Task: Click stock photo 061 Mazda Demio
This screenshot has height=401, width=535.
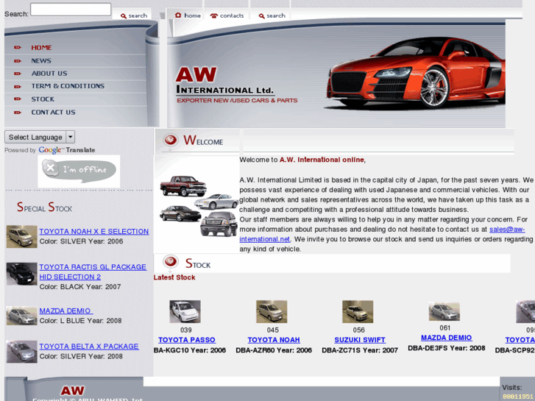Action: point(444,311)
